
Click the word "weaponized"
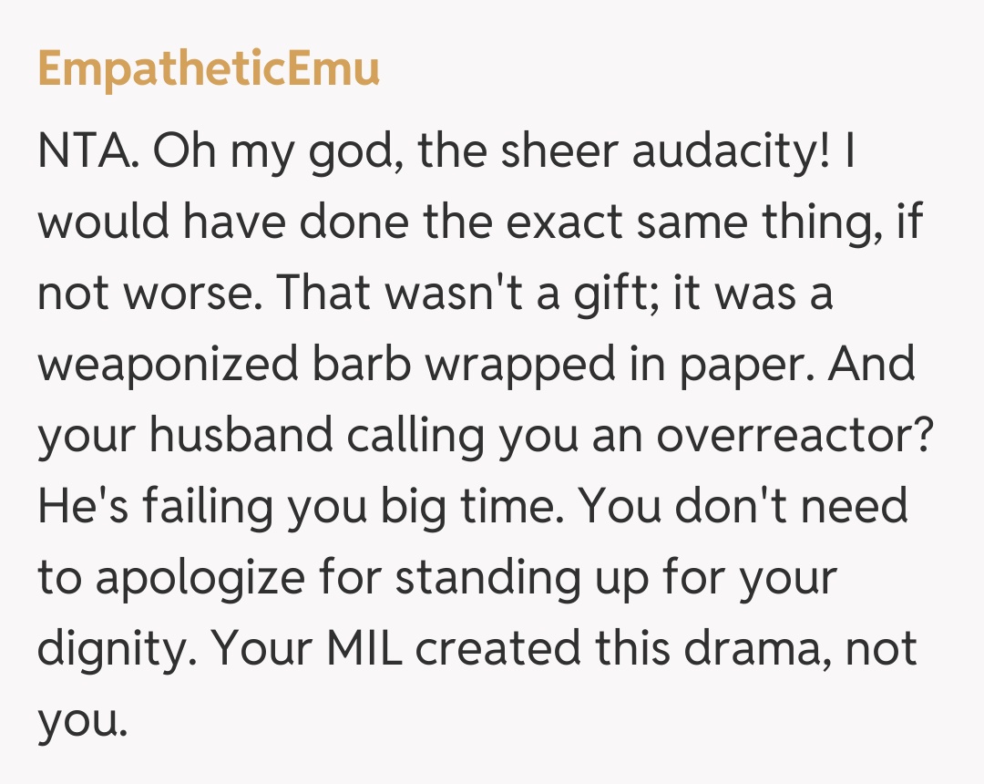pyautogui.click(x=169, y=366)
